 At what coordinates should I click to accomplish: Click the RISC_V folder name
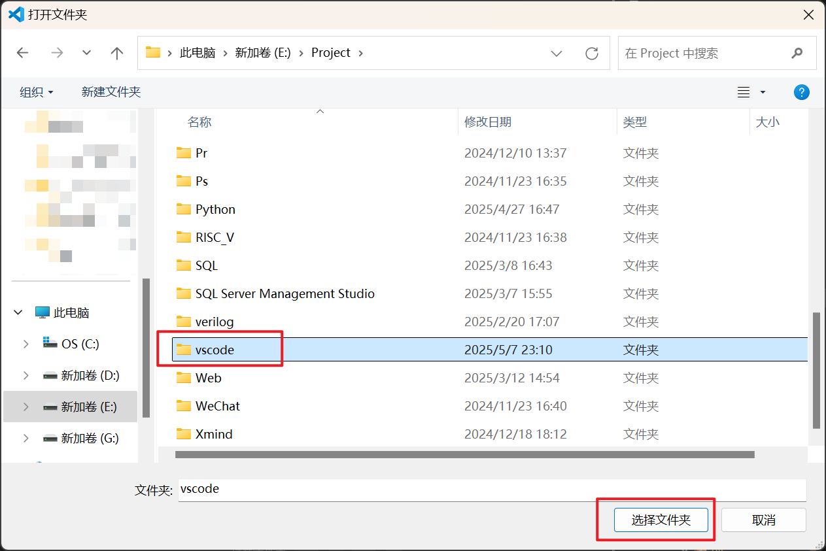[x=215, y=237]
